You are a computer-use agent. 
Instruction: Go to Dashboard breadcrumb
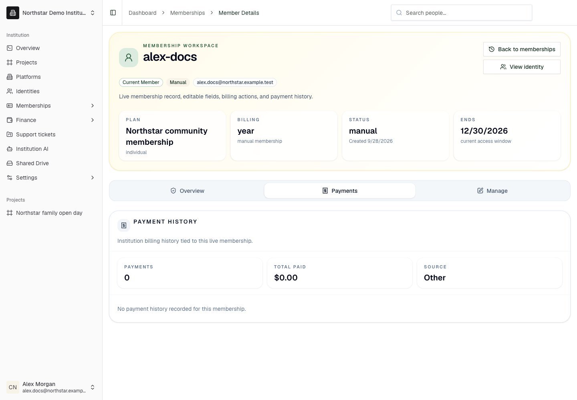[142, 13]
